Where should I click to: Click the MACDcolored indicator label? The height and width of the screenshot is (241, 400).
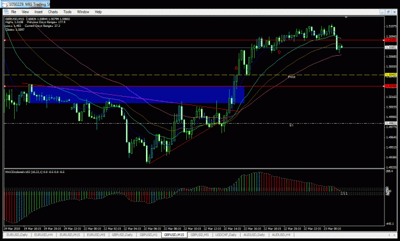[35, 172]
